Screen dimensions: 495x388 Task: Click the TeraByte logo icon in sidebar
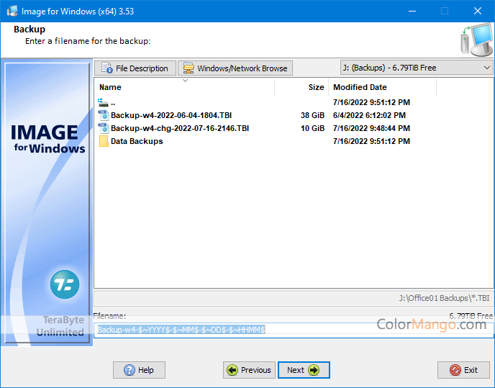click(65, 284)
